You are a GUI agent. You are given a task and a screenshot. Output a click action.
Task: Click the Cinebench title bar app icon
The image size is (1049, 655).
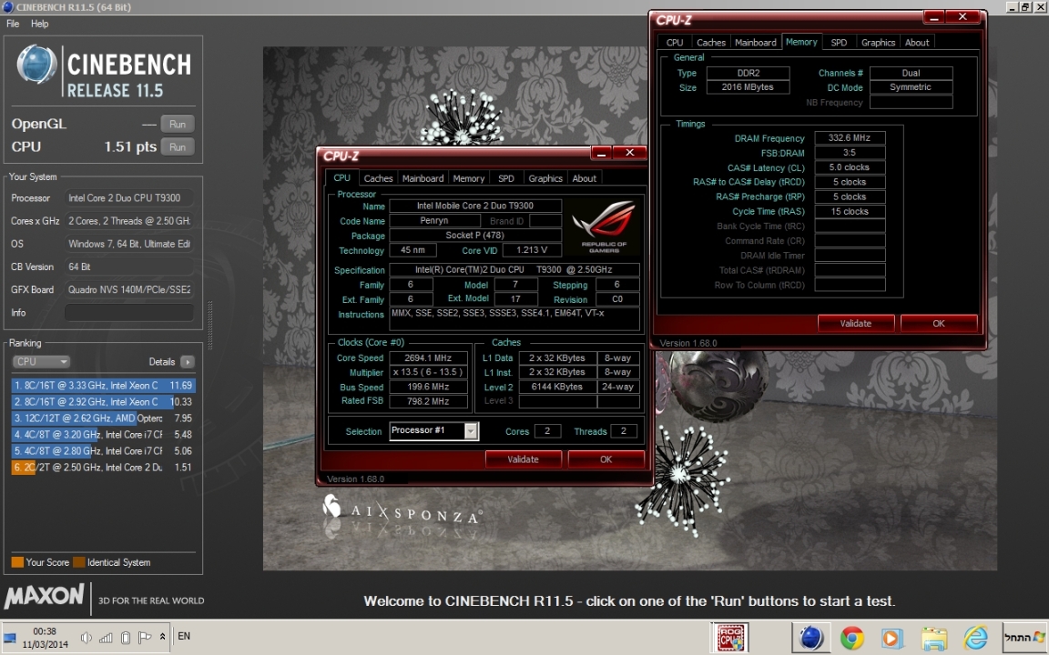click(x=7, y=6)
